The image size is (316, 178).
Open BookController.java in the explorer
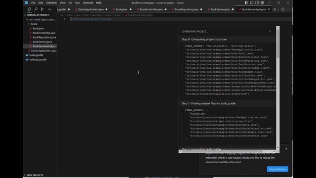(x=44, y=33)
